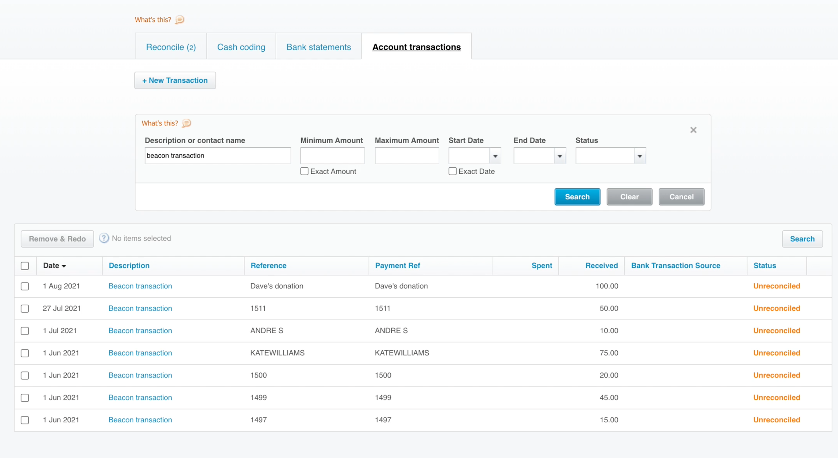Toggle the Exact Amount checkbox

click(304, 171)
